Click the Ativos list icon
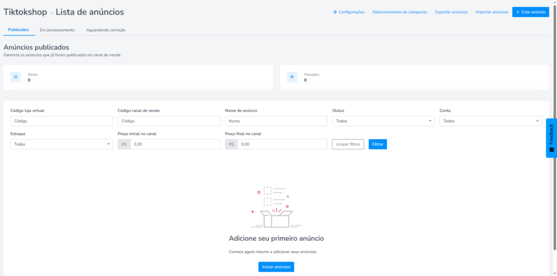Screen dimensions: 557x276 16,77
